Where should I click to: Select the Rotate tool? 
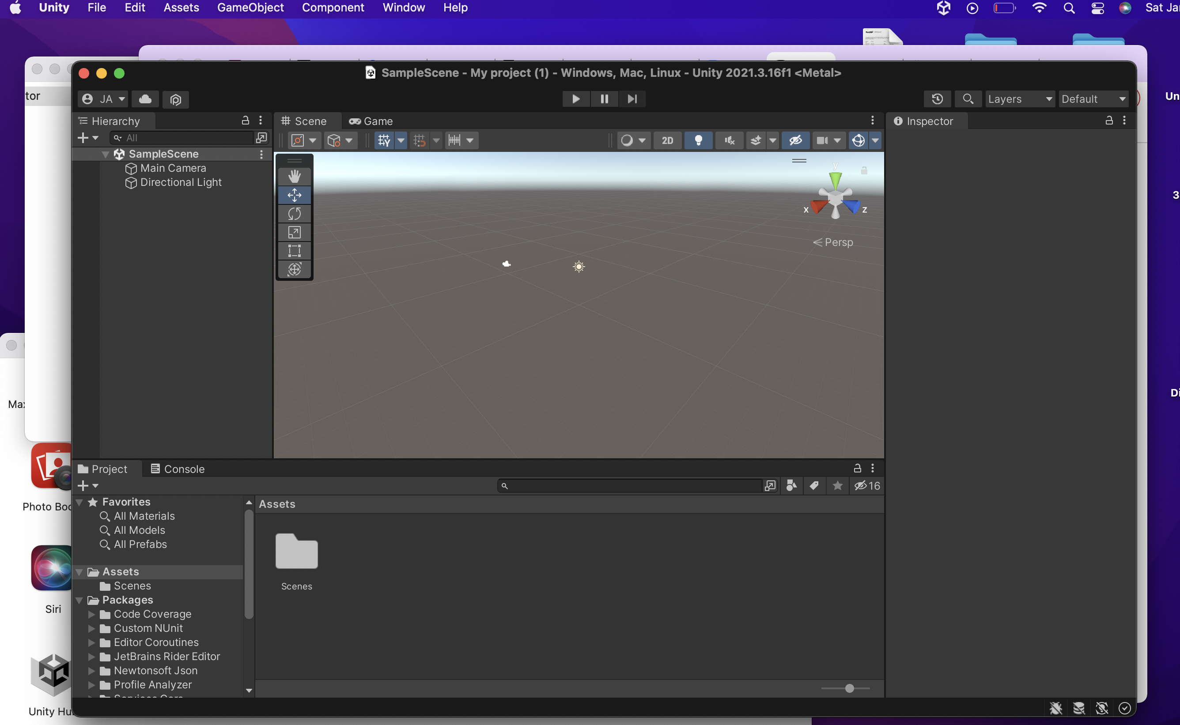pos(295,214)
